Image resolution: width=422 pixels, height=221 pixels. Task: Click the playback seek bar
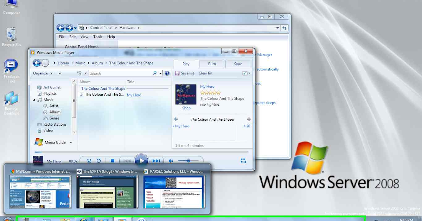click(141, 152)
